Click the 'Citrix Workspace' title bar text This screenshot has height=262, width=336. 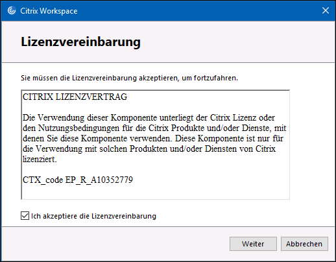pyautogui.click(x=49, y=11)
